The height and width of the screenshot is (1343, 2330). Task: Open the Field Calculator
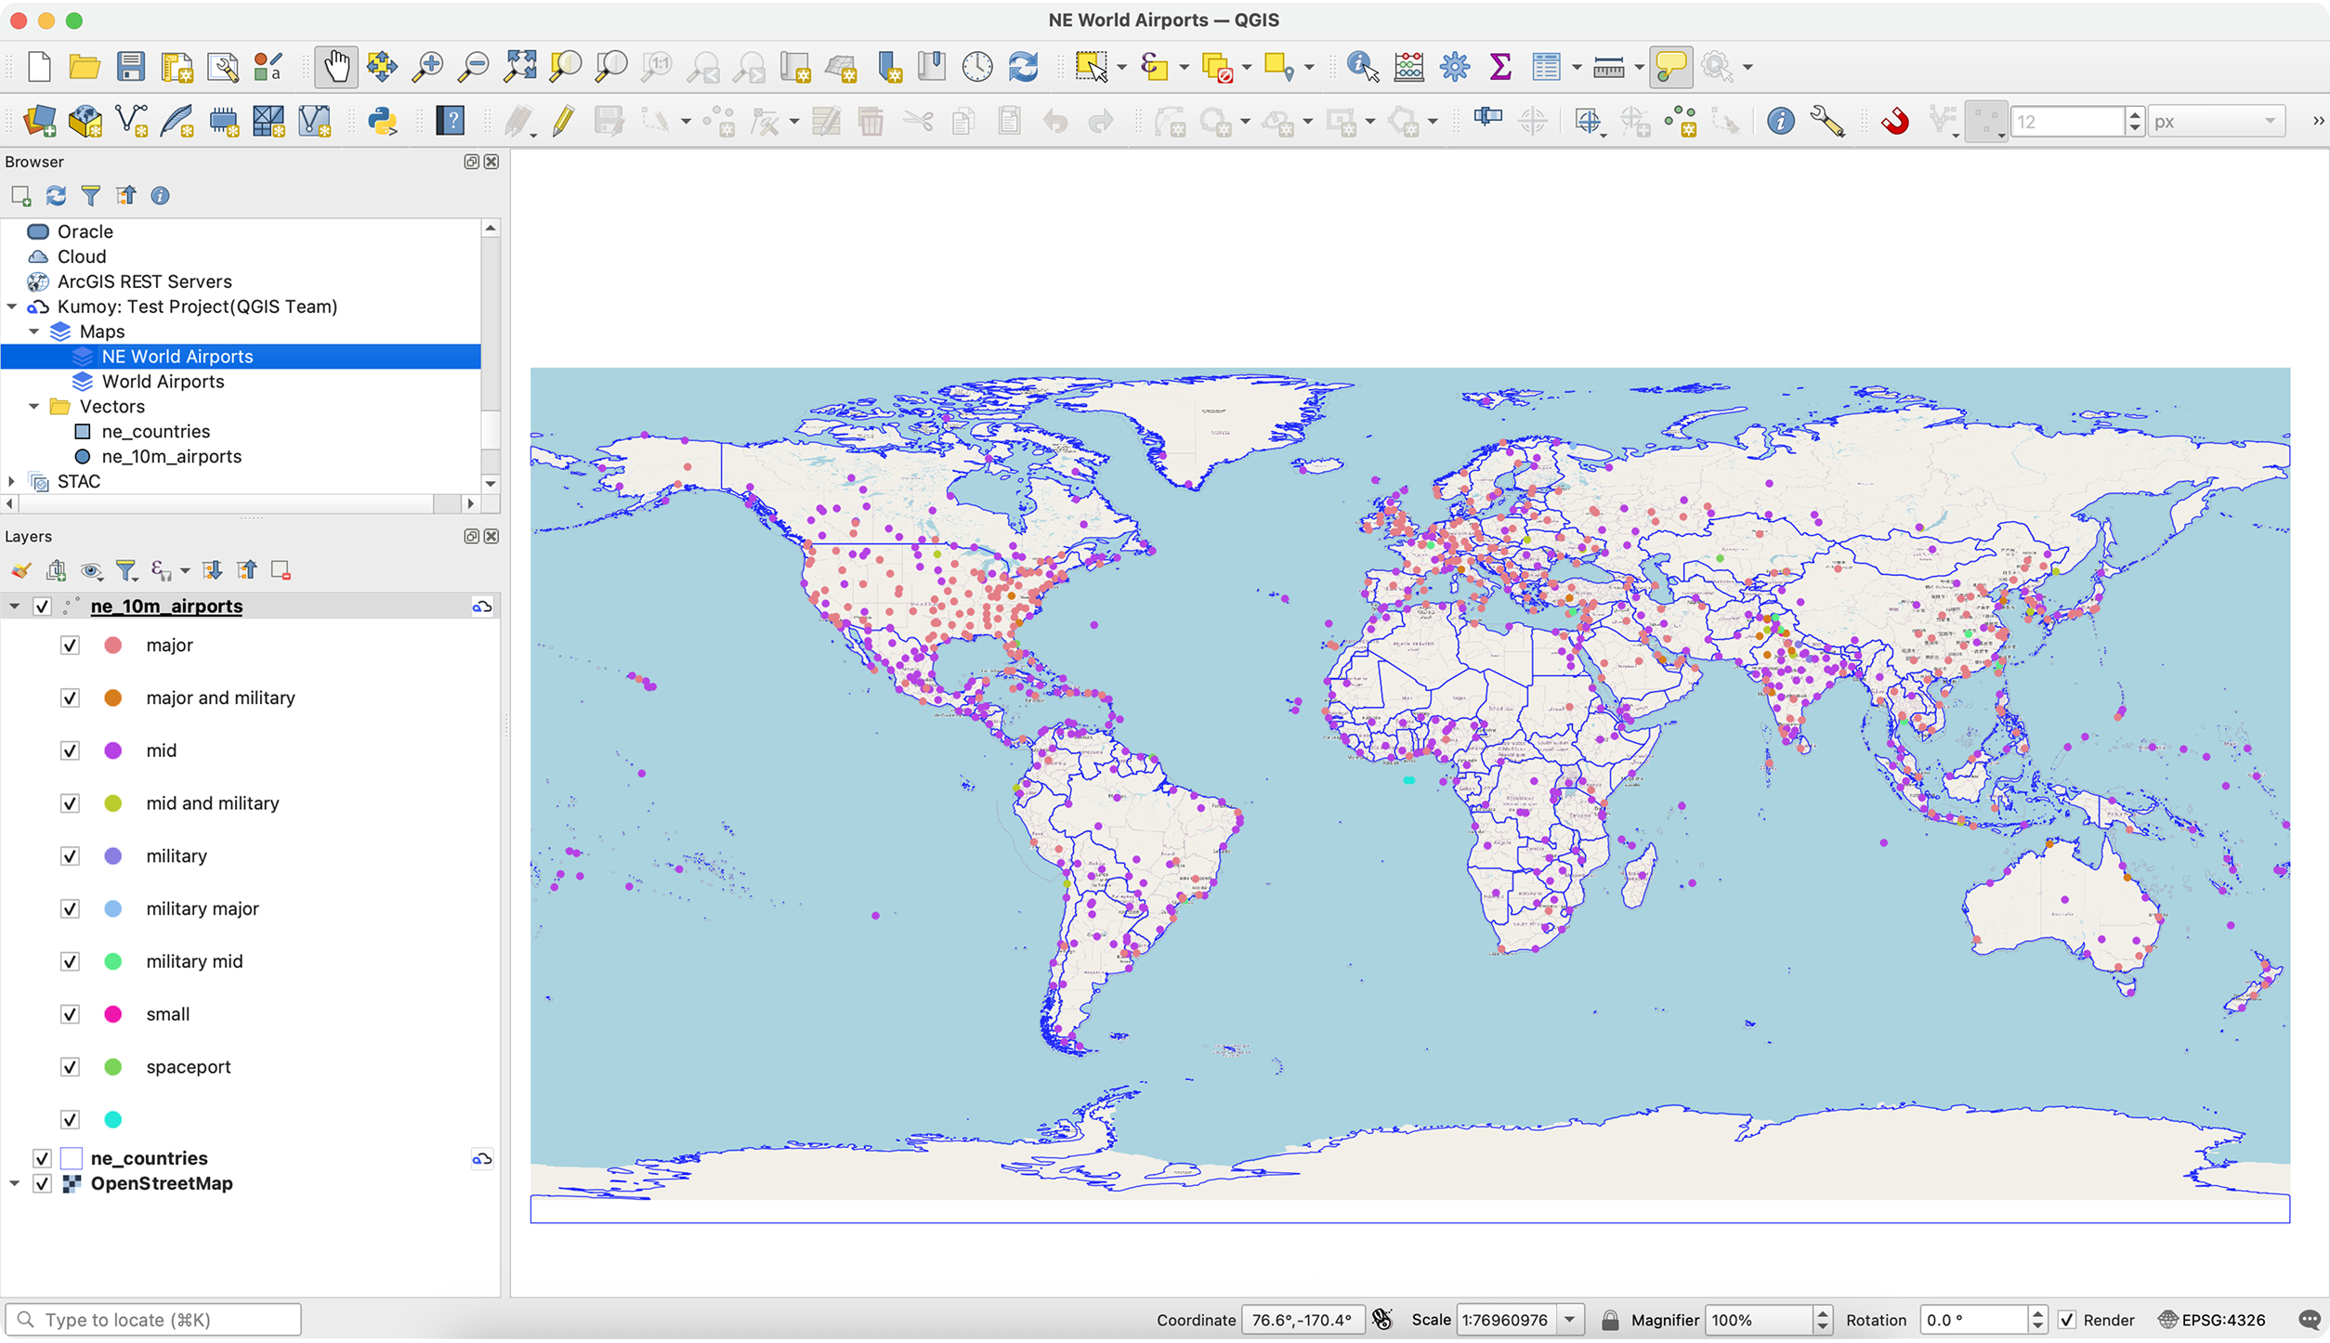click(1408, 66)
